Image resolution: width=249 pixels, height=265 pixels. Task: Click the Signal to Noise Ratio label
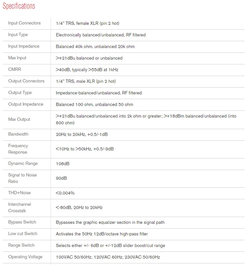pos(22,178)
